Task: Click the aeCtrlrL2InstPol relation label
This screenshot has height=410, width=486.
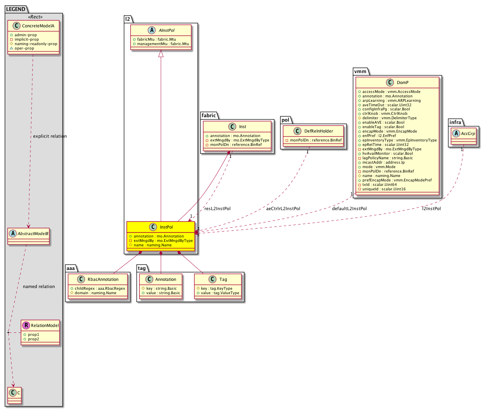Action: (x=283, y=209)
